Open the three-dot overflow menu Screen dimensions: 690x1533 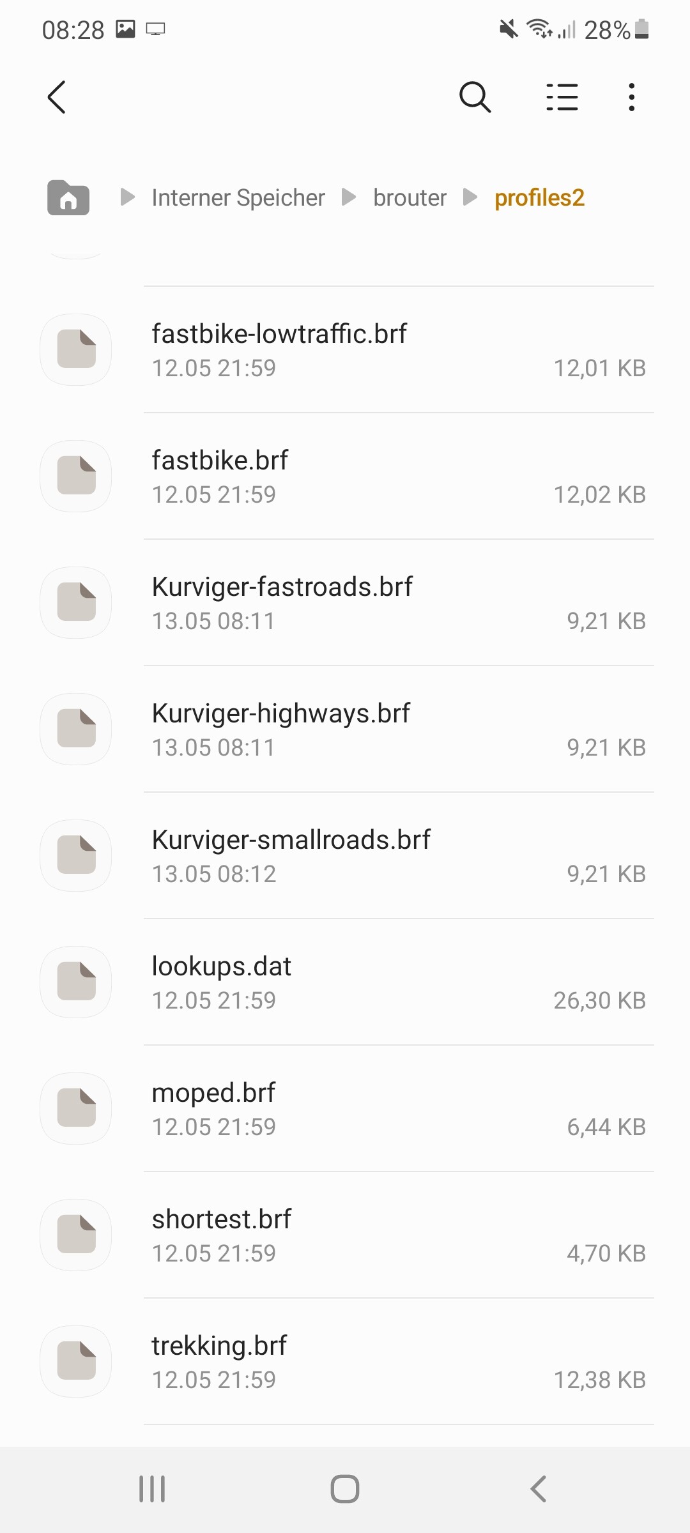point(631,97)
